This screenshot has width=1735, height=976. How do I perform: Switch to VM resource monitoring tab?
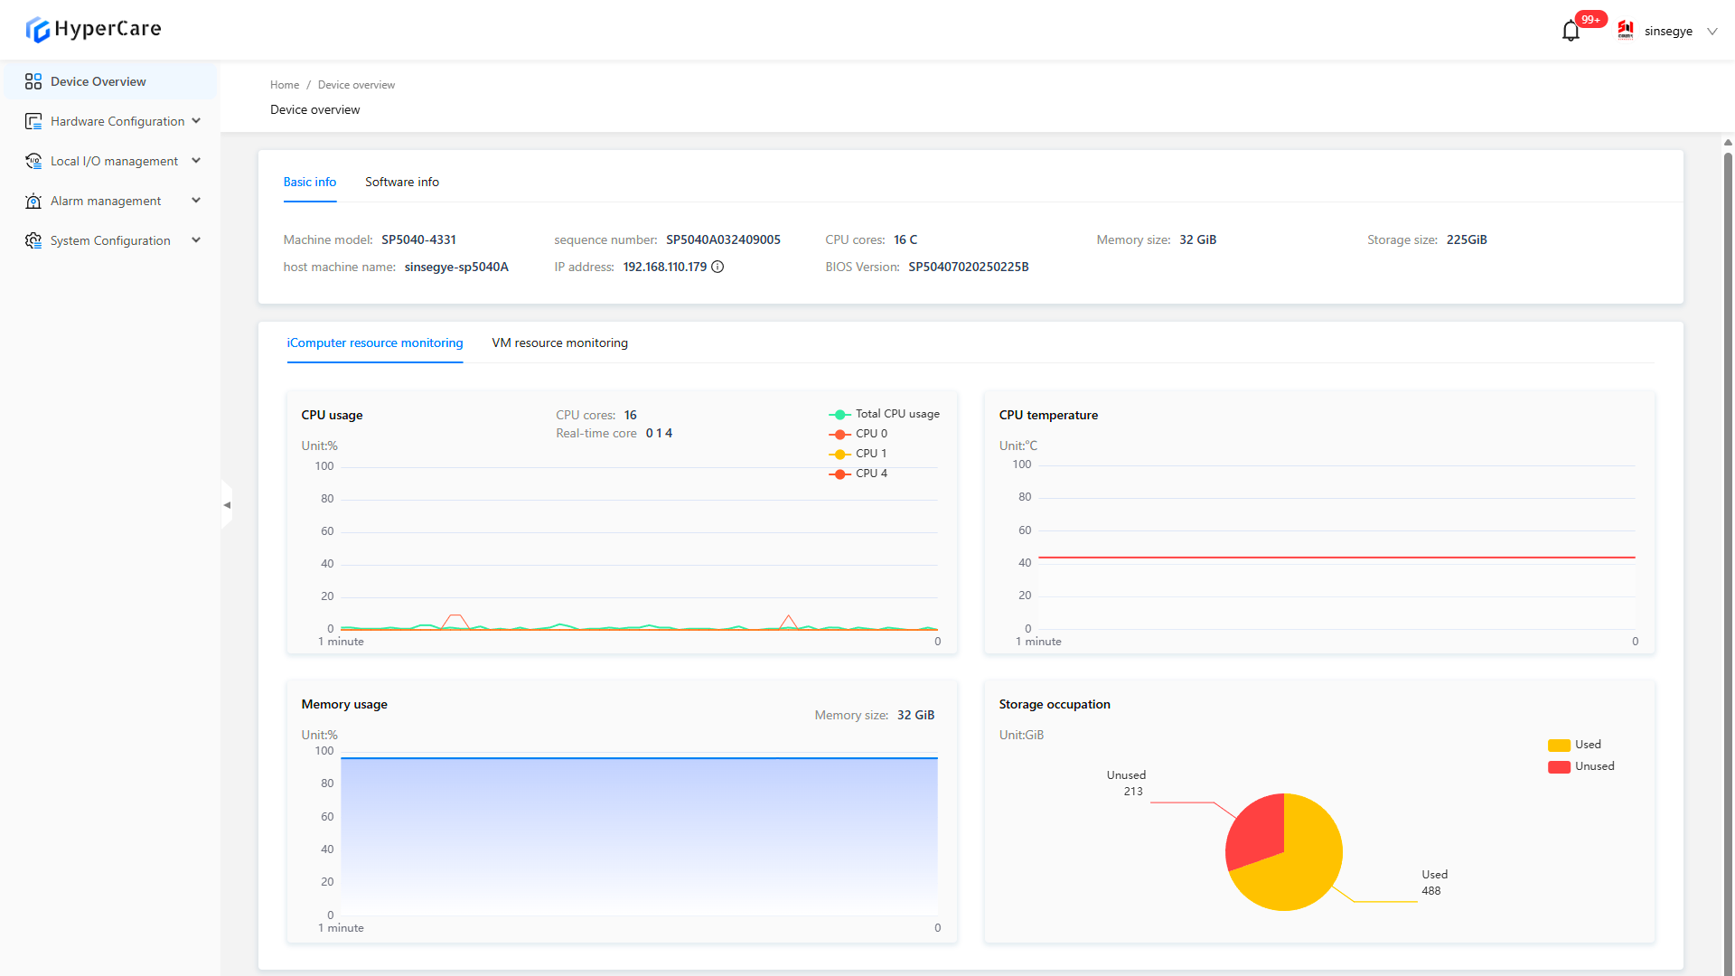click(559, 343)
